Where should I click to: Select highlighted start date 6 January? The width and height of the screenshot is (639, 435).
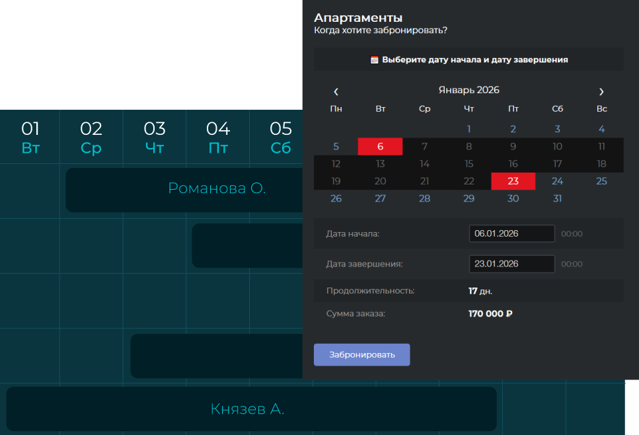point(380,146)
